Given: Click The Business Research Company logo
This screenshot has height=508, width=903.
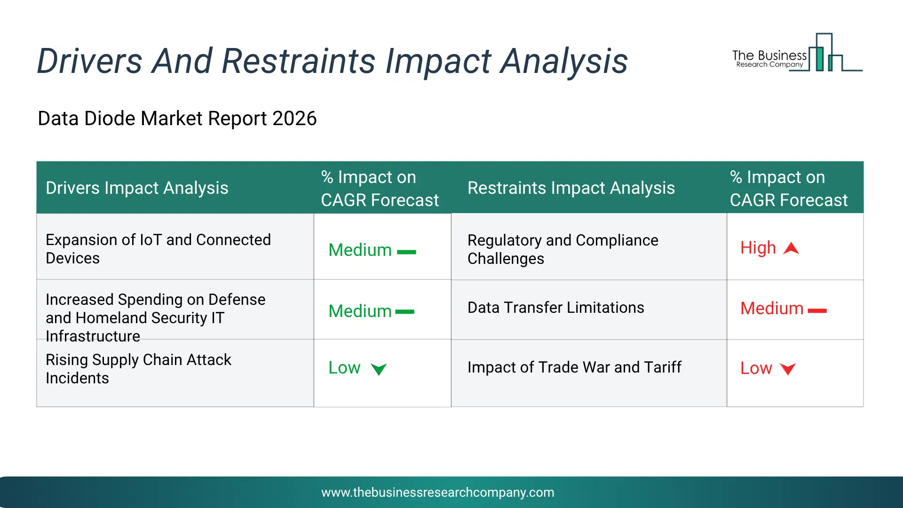Looking at the screenshot, I should [x=797, y=53].
